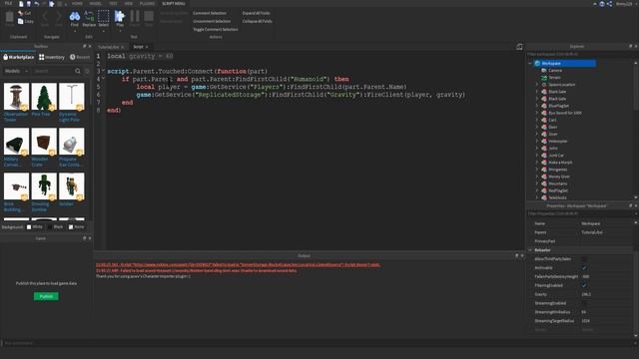Click the Pause icon in Test group
This screenshot has height=359, width=639.
pos(135,16)
